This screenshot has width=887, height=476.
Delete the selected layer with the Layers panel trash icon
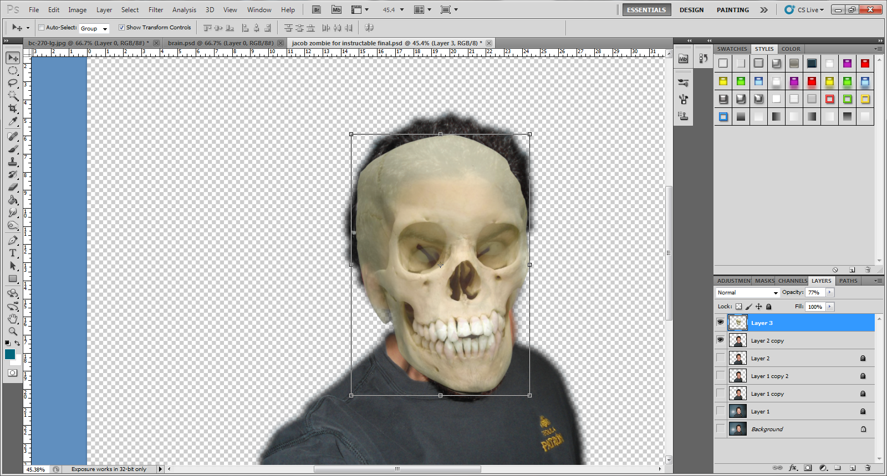click(868, 468)
